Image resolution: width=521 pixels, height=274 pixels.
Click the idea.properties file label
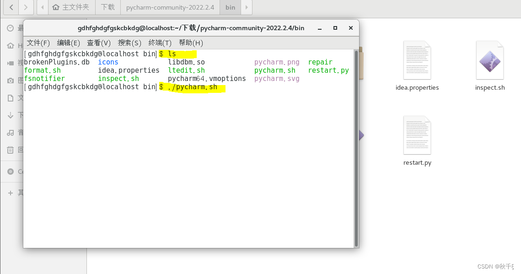417,88
